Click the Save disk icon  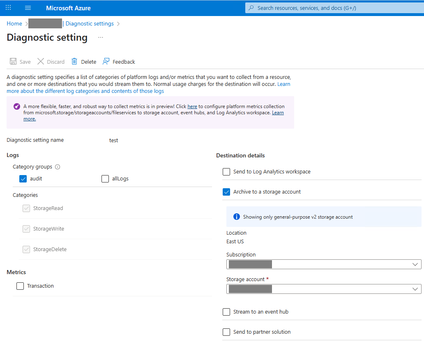(13, 62)
